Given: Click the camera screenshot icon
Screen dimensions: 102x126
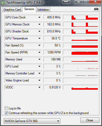Looking at the screenshot, I should click(96, 9).
